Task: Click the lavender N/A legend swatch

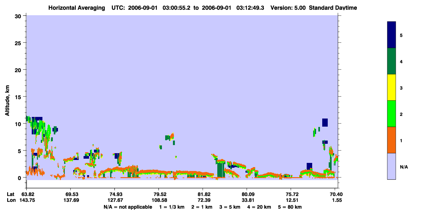Action: (x=392, y=166)
